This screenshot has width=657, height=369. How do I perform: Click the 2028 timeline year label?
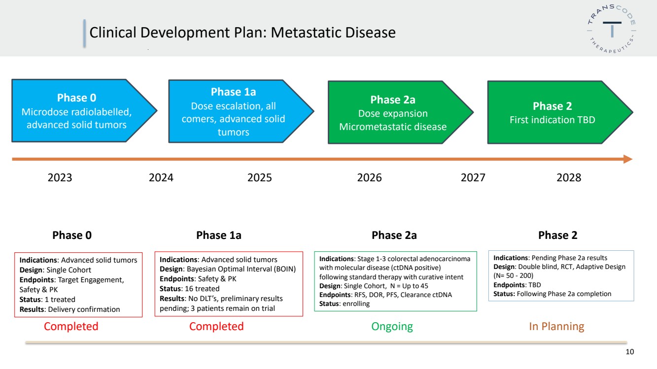(x=569, y=177)
